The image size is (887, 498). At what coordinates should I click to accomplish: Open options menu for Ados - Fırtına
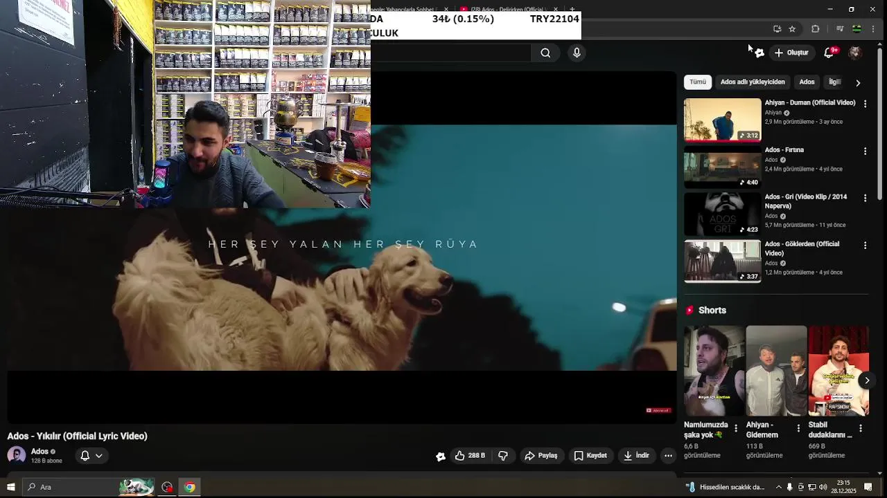[865, 151]
